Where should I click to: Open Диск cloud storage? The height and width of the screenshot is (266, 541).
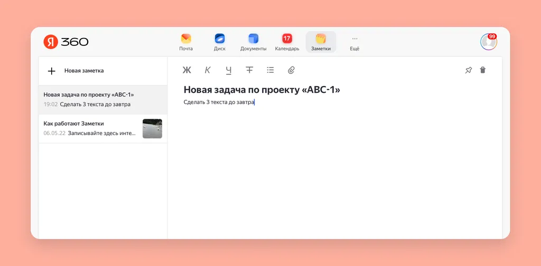click(x=219, y=42)
